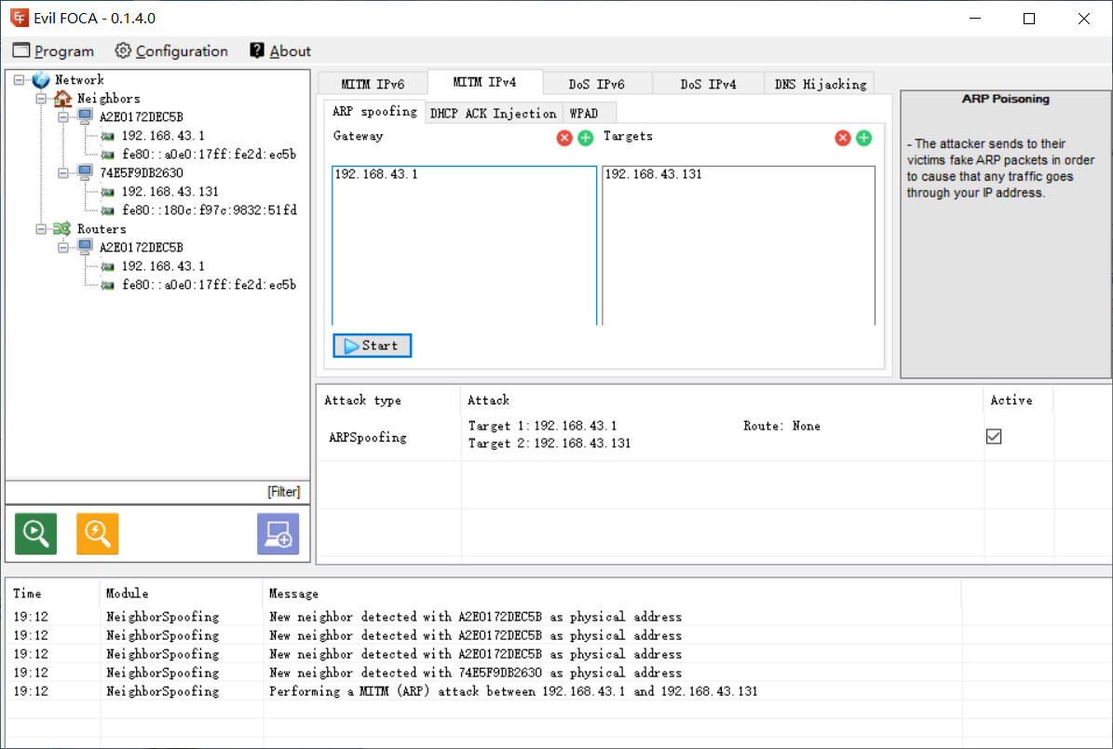Viewport: 1113px width, 749px height.
Task: Click the green network search icon
Action: pos(35,533)
